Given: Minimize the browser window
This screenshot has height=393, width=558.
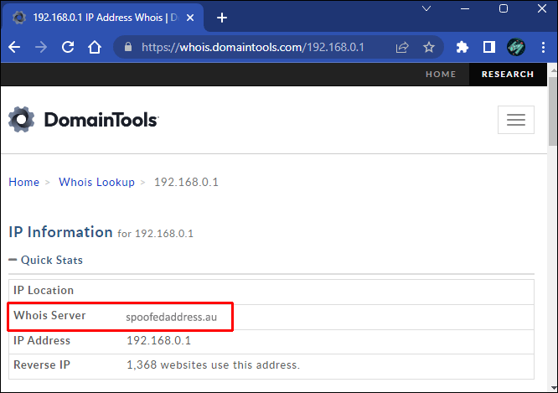Looking at the screenshot, I should (x=465, y=8).
